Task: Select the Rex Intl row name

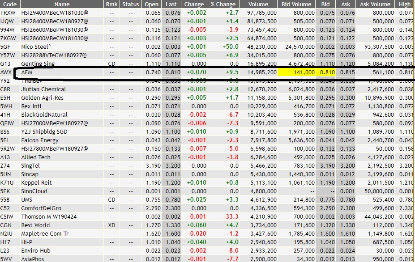Action: point(31,106)
